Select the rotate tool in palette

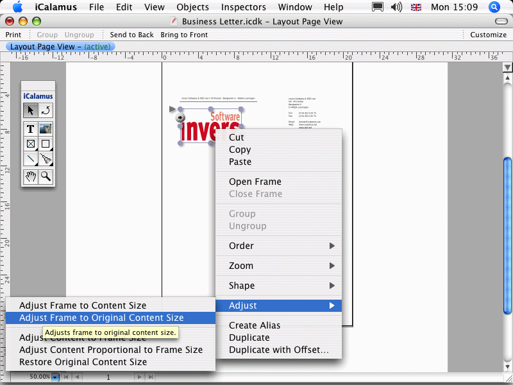[x=46, y=110]
